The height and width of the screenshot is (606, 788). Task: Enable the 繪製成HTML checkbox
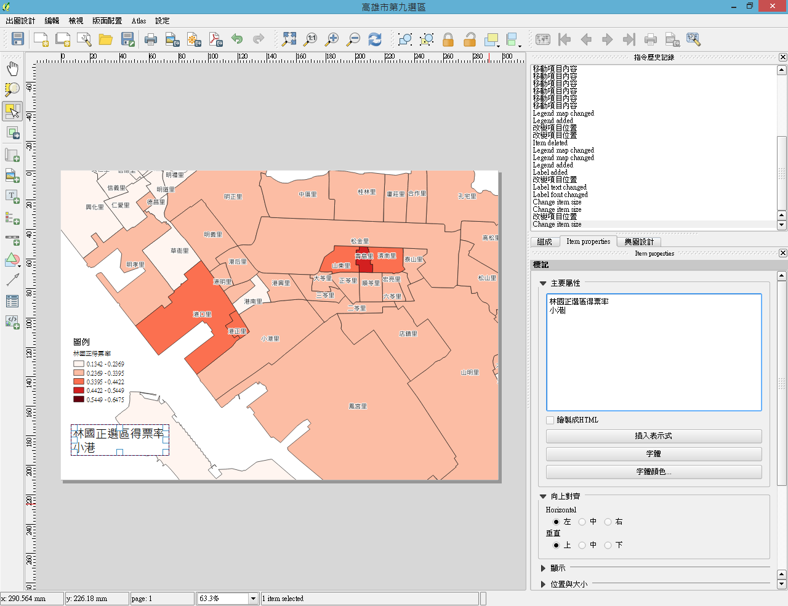click(550, 420)
